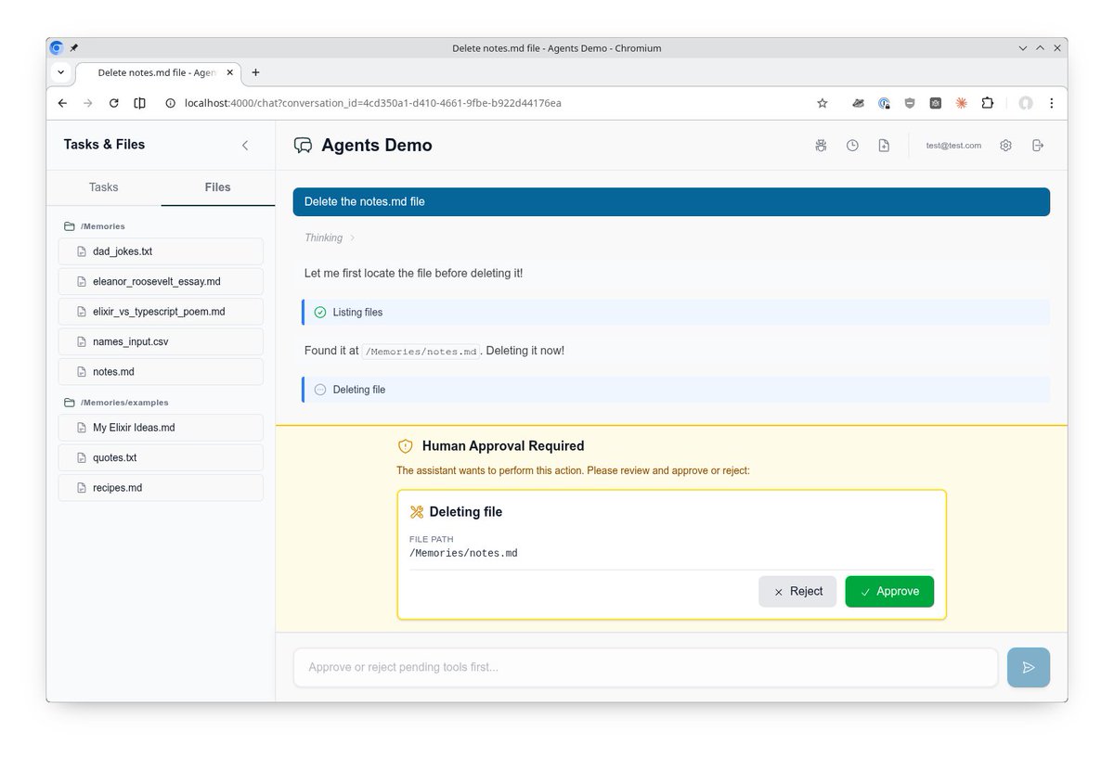Screen dimensions: 1114x757
Task: Open elixir_vs_typescript_poem.md file
Action: (x=161, y=312)
